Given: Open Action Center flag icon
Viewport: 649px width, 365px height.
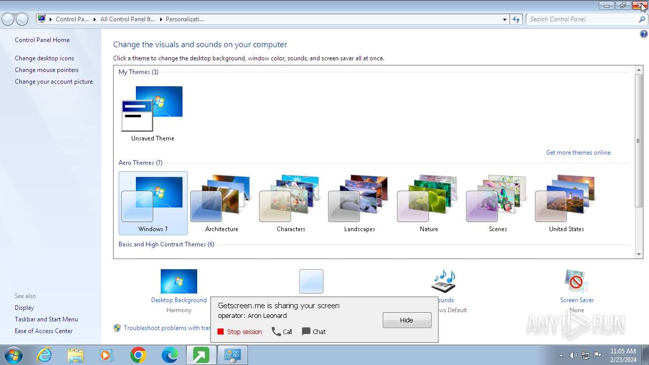Looking at the screenshot, I should (598, 355).
